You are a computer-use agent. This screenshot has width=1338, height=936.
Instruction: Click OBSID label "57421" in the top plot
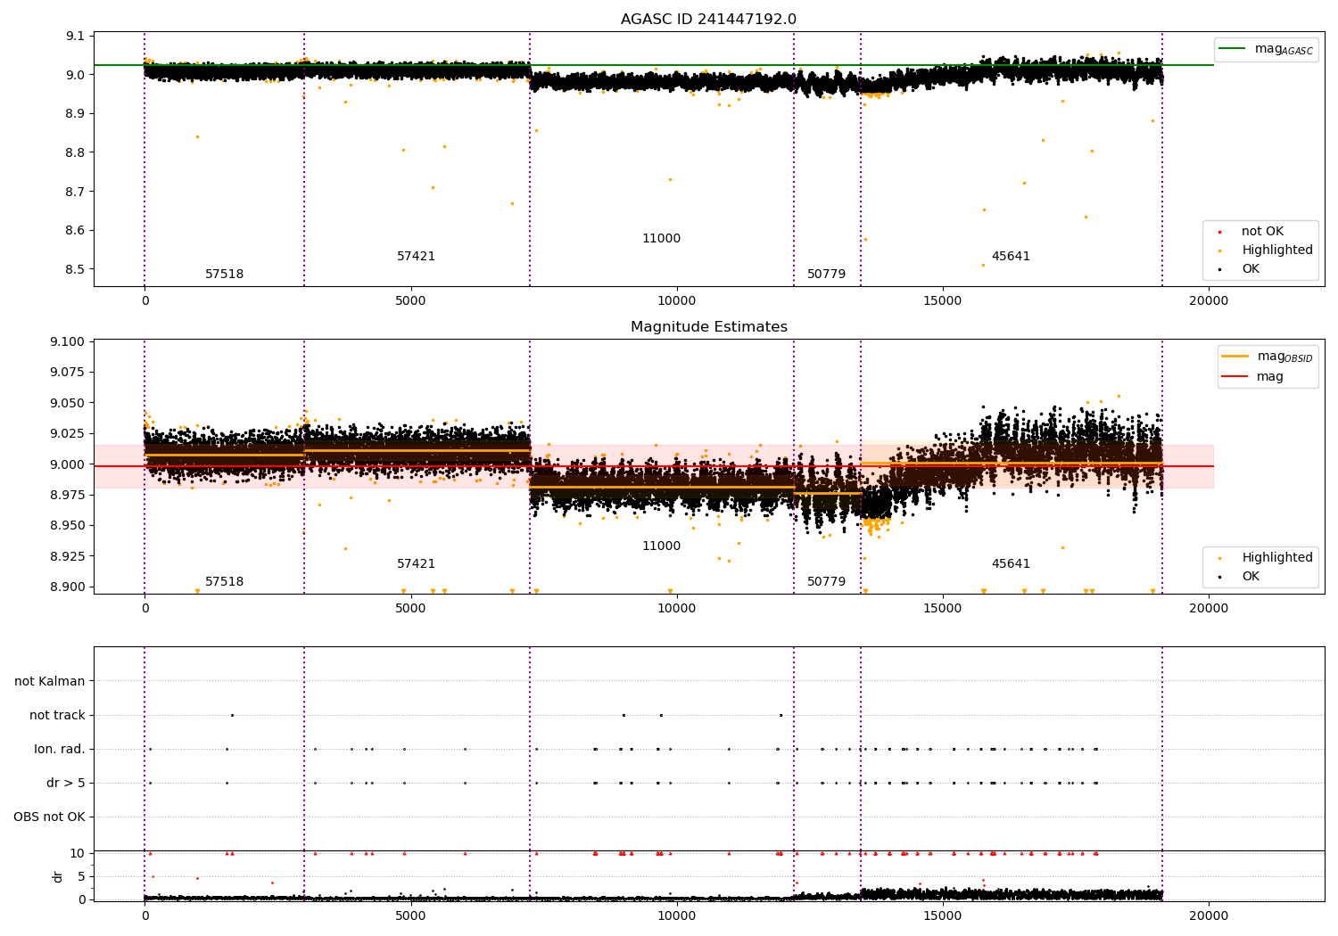pyautogui.click(x=417, y=257)
